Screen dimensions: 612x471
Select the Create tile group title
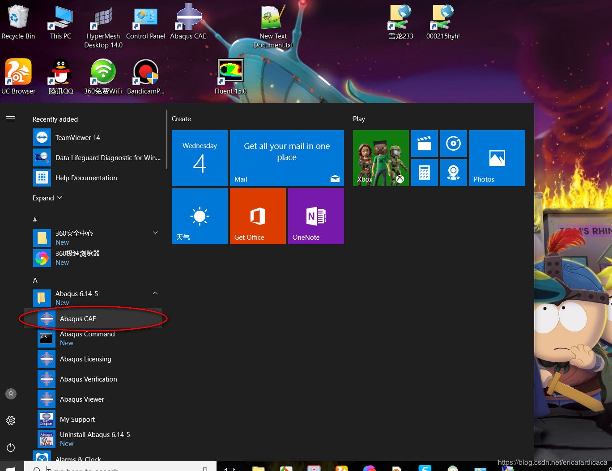pyautogui.click(x=181, y=119)
